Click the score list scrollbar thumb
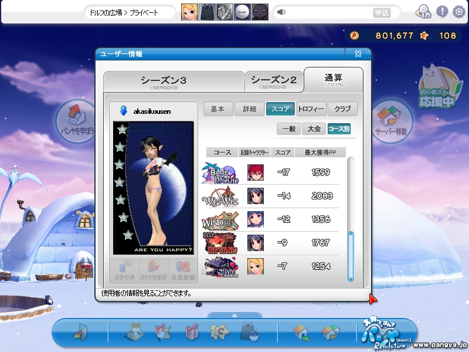The width and height of the screenshot is (469, 352). coord(351,256)
